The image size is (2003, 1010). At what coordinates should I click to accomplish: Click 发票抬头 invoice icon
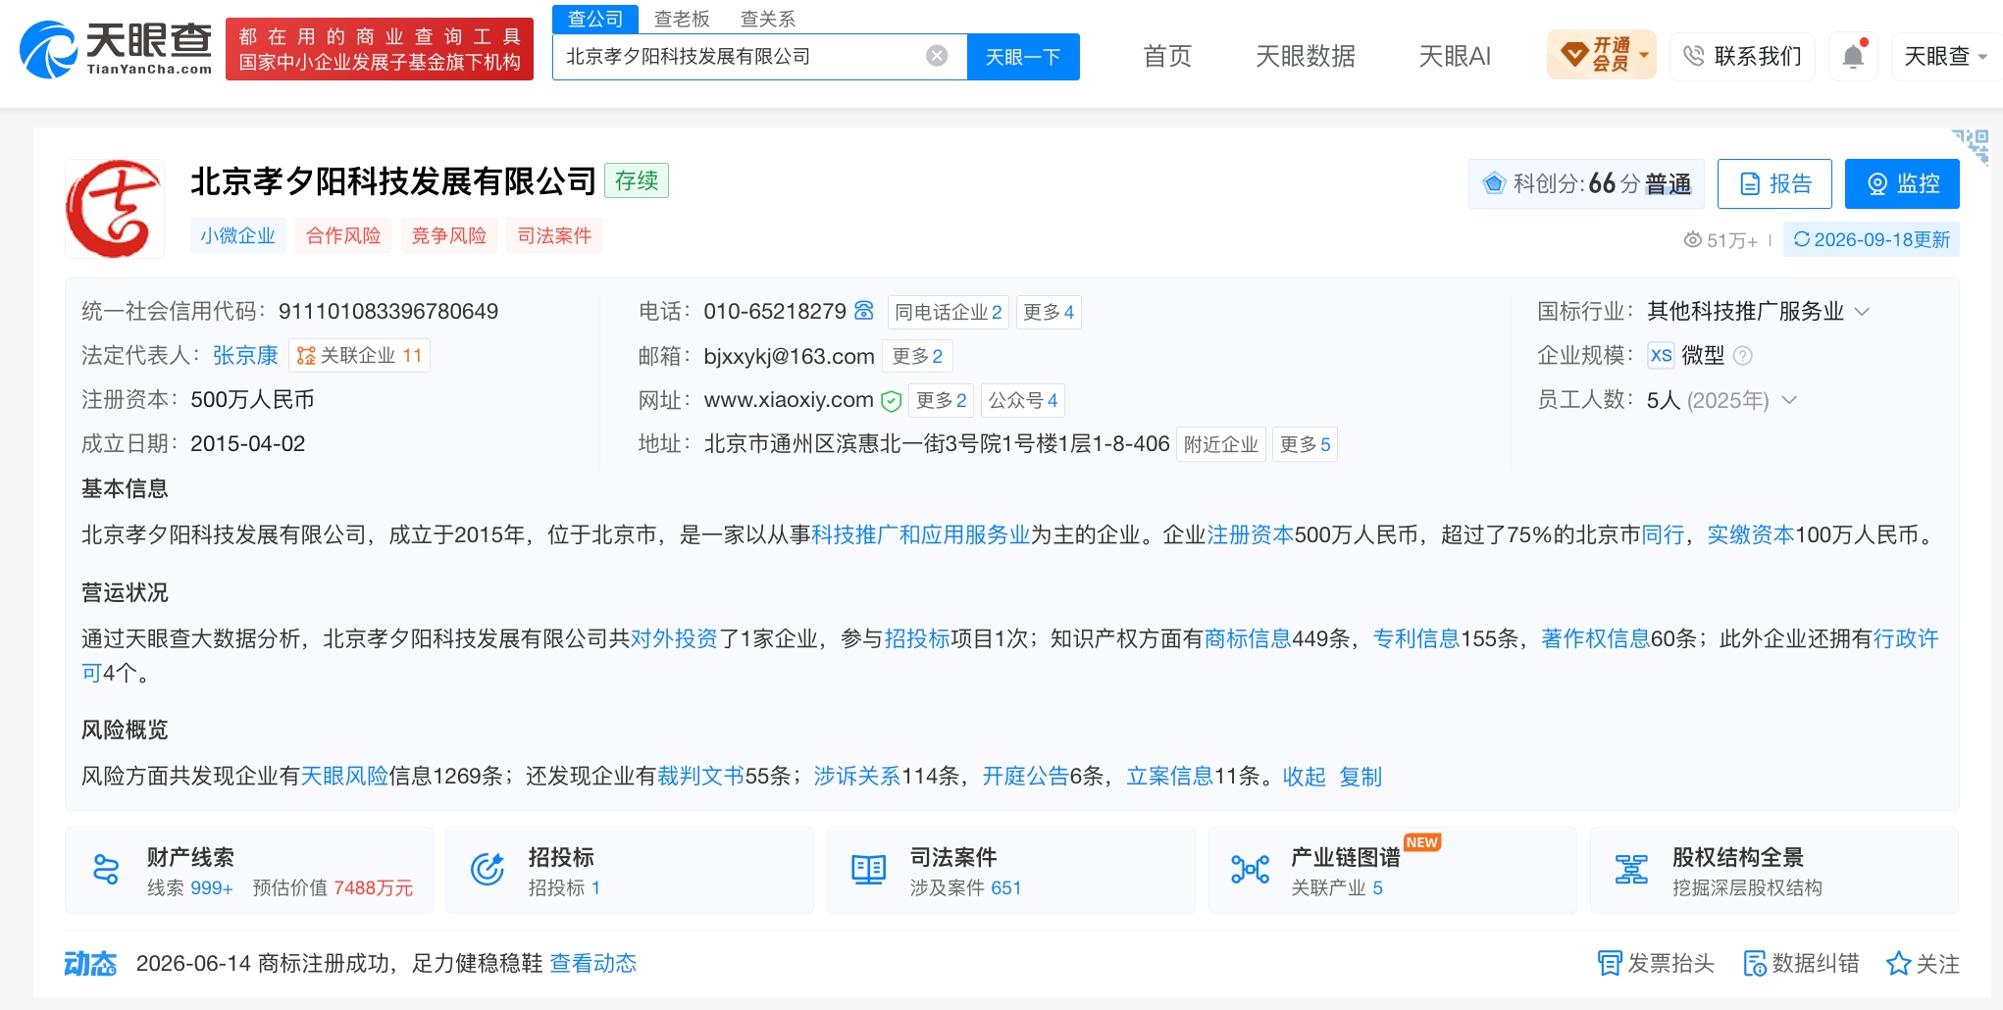(x=1609, y=963)
